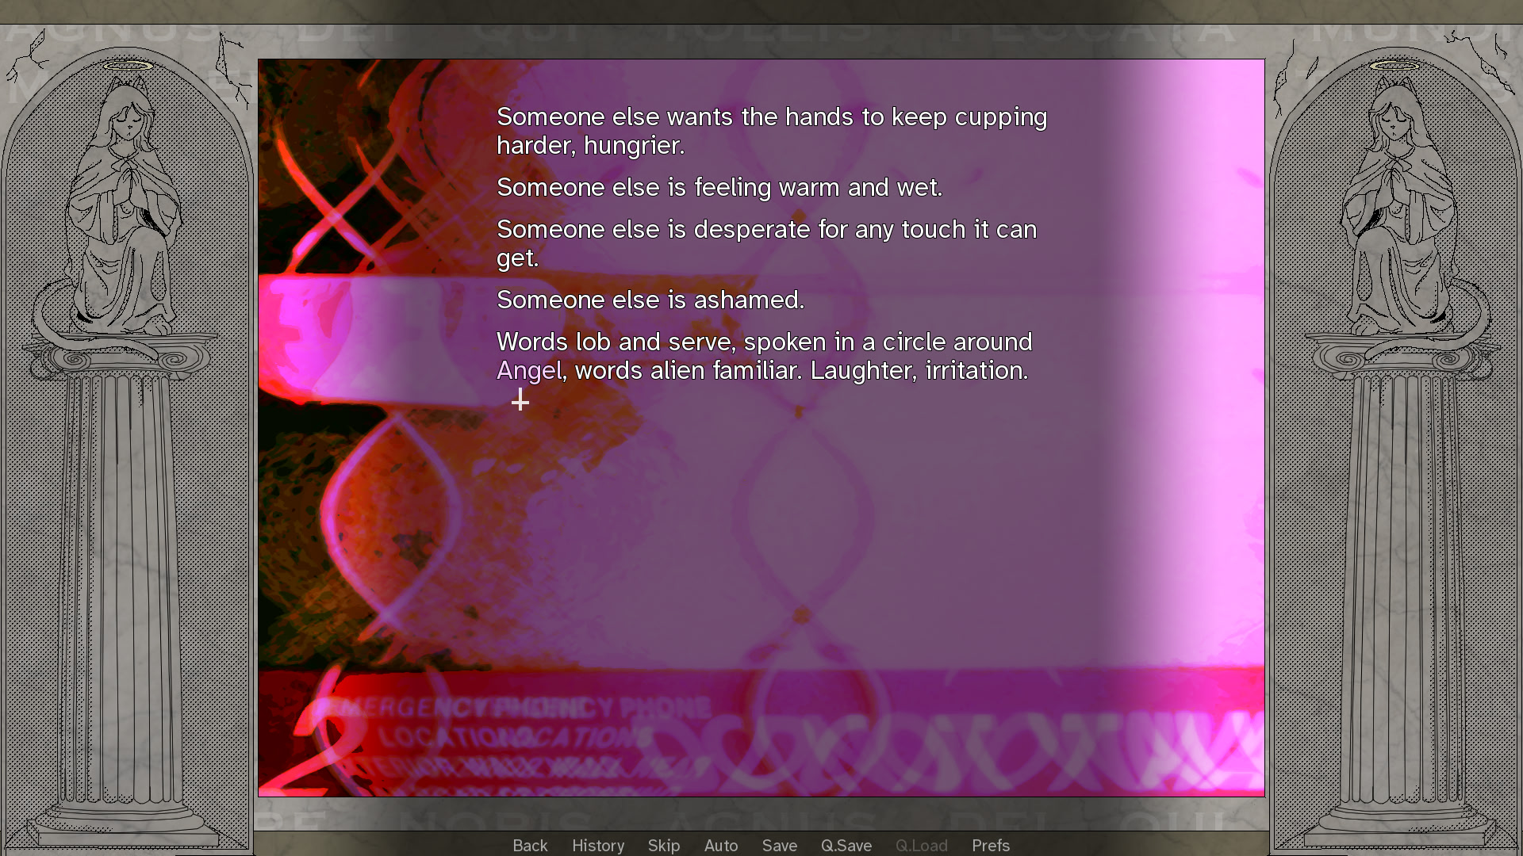Click the "feeling warm and wet" line
The image size is (1523, 856).
(719, 188)
